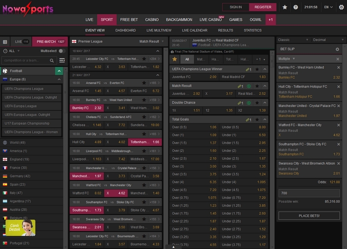Open the FREE BET section
Image resolution: width=347 pixels, height=249 pixels.
[129, 19]
